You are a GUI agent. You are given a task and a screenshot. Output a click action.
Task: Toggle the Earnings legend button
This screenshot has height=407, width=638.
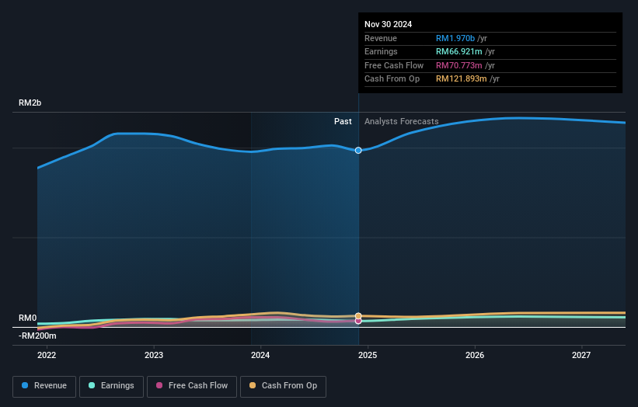(111, 386)
